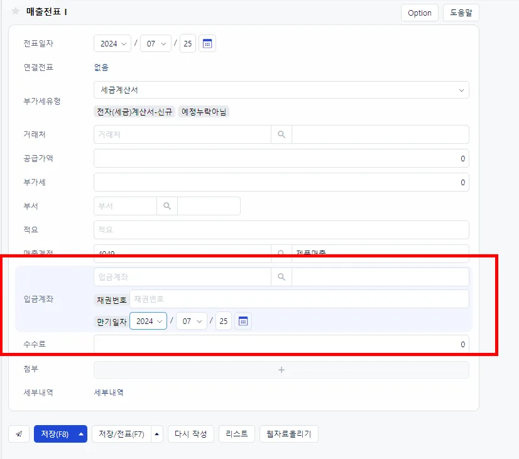
Task: Open 부가세유형 dropdown 세금계산서
Action: tap(281, 90)
